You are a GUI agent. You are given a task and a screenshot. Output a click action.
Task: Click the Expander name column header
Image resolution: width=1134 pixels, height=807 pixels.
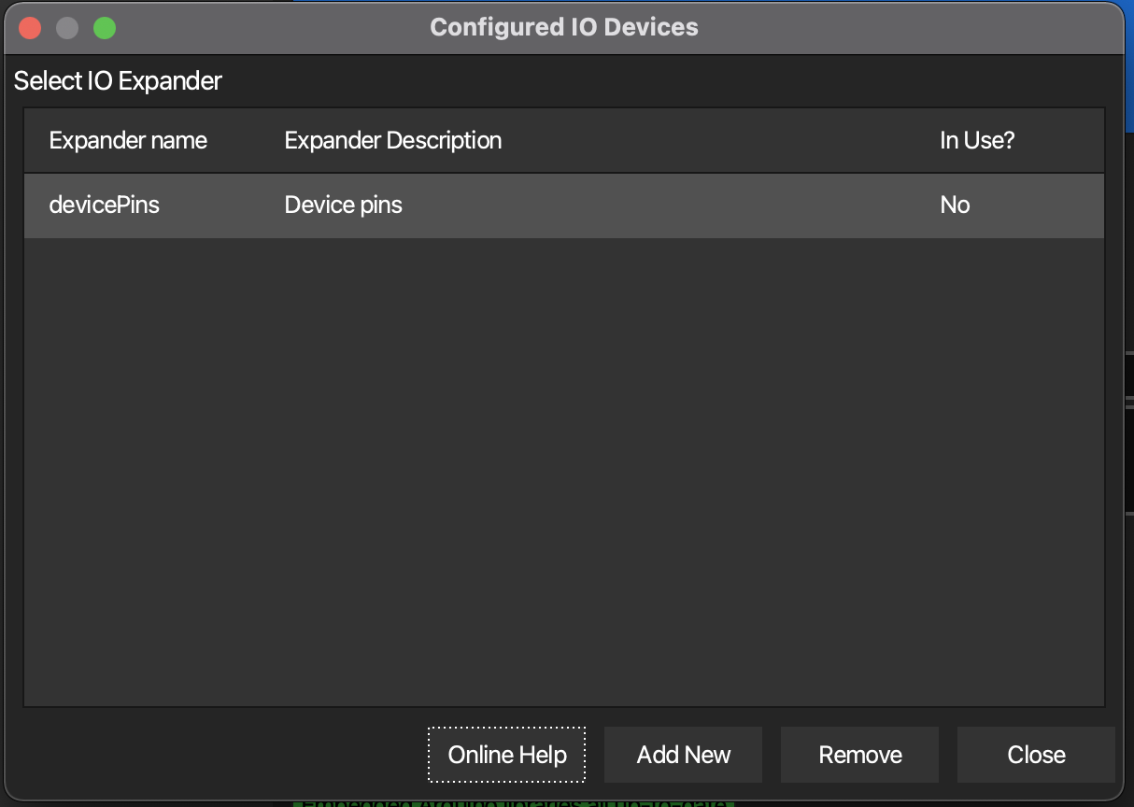pos(128,140)
